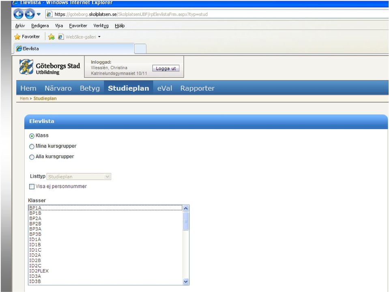The width and height of the screenshot is (389, 292).
Task: Open the eVal section
Action: (164, 88)
